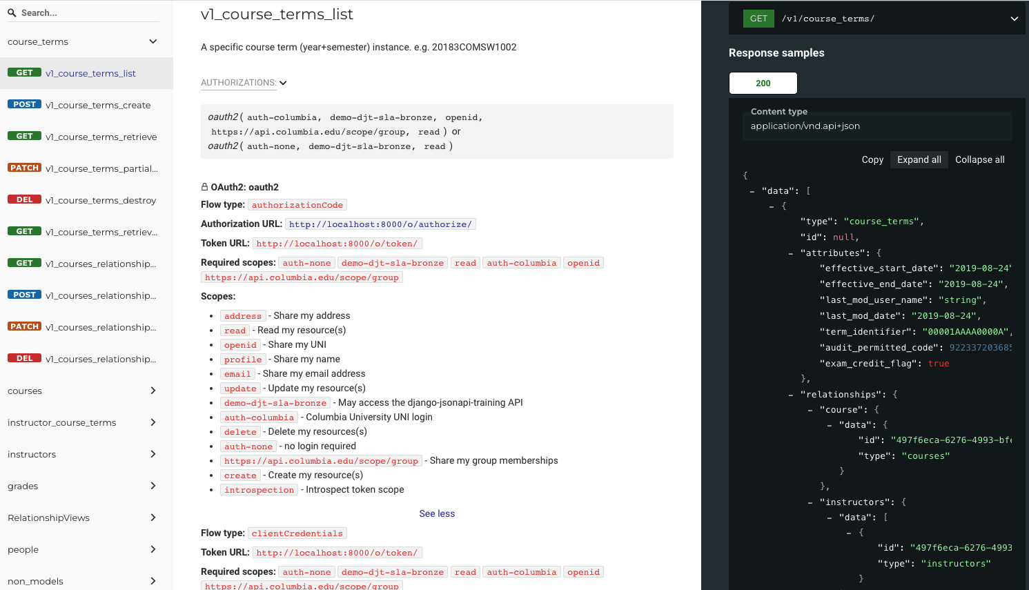Click the Response samples heading
The width and height of the screenshot is (1029, 590).
click(x=776, y=53)
